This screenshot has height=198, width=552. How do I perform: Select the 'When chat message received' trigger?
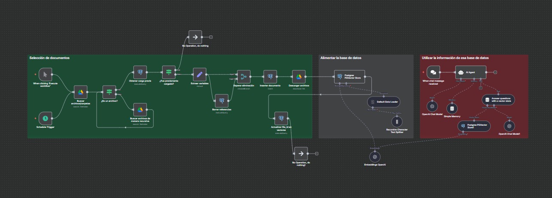coord(433,72)
